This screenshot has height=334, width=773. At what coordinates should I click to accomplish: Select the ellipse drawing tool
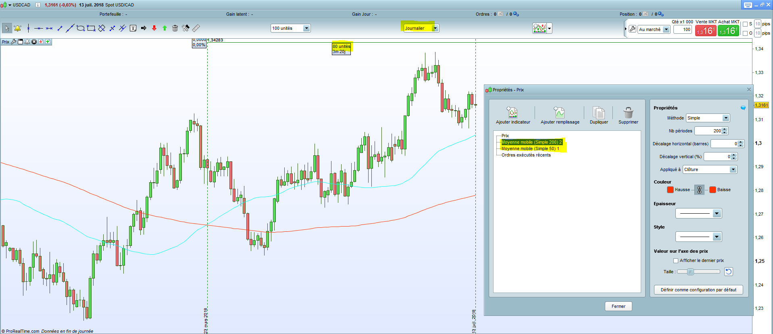click(81, 28)
